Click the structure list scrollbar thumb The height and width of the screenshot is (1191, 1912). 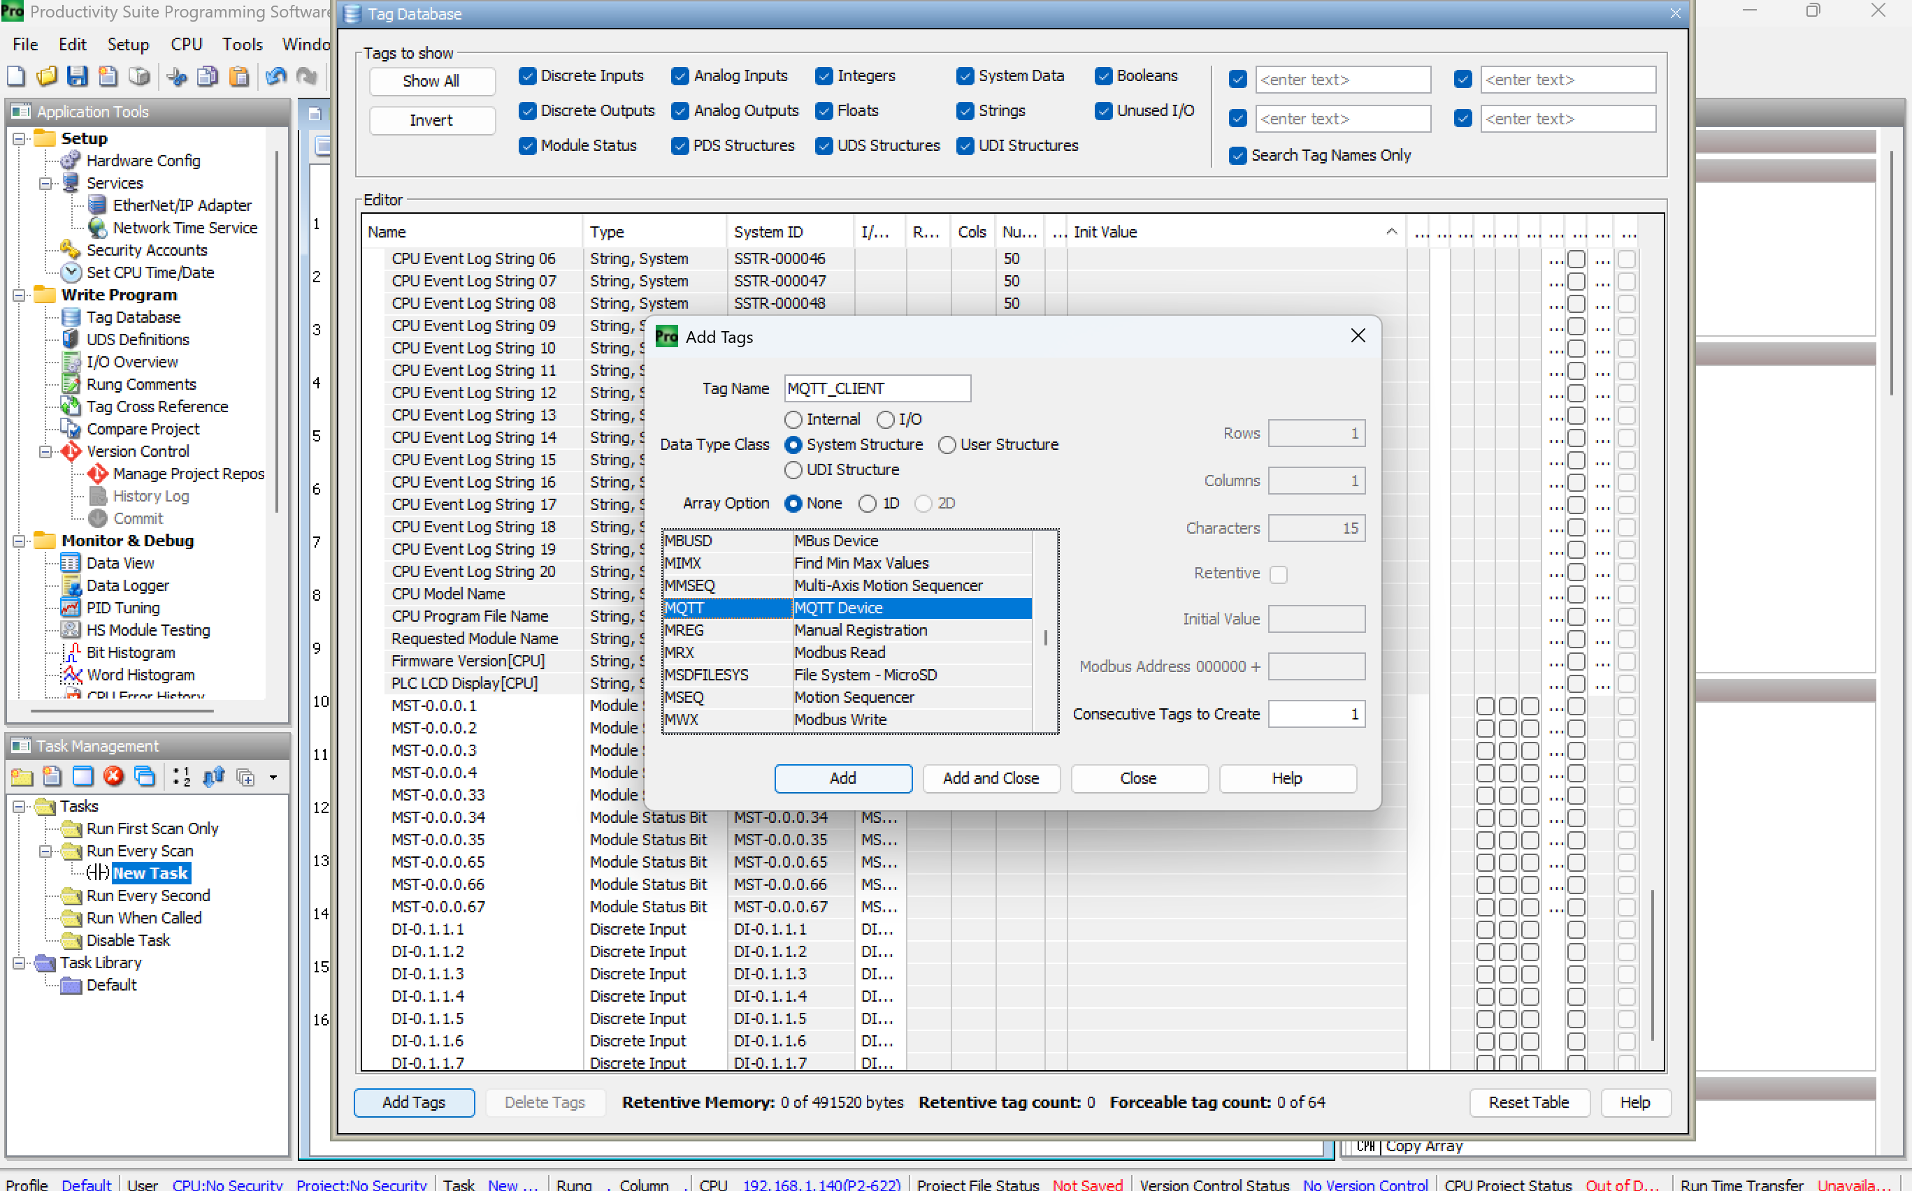(1045, 637)
